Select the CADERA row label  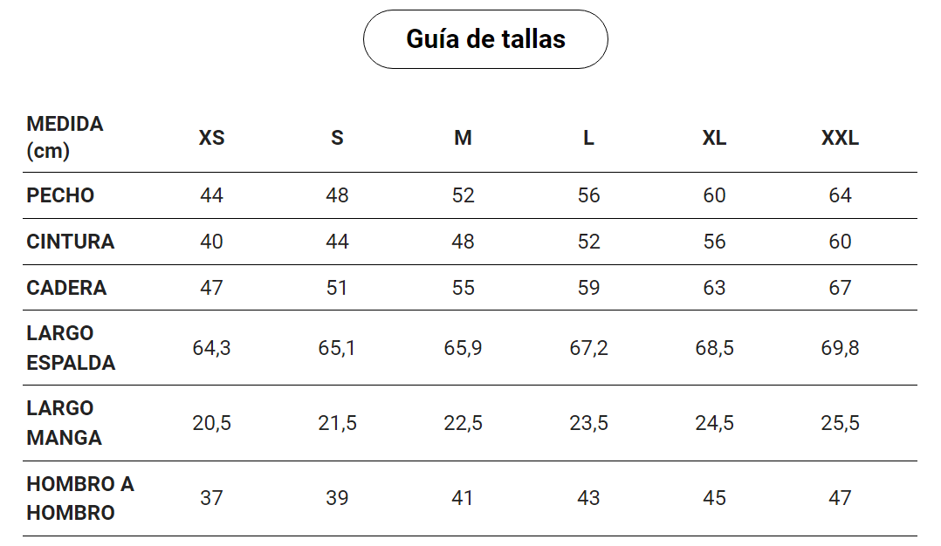(66, 288)
